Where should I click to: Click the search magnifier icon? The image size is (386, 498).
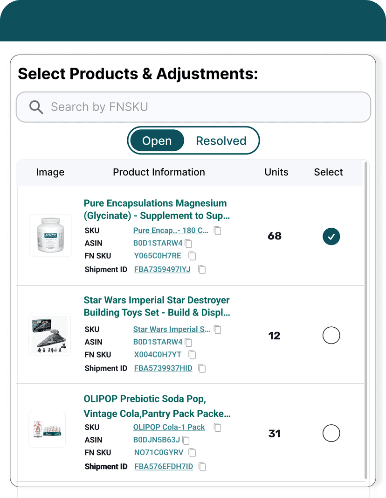click(x=36, y=107)
